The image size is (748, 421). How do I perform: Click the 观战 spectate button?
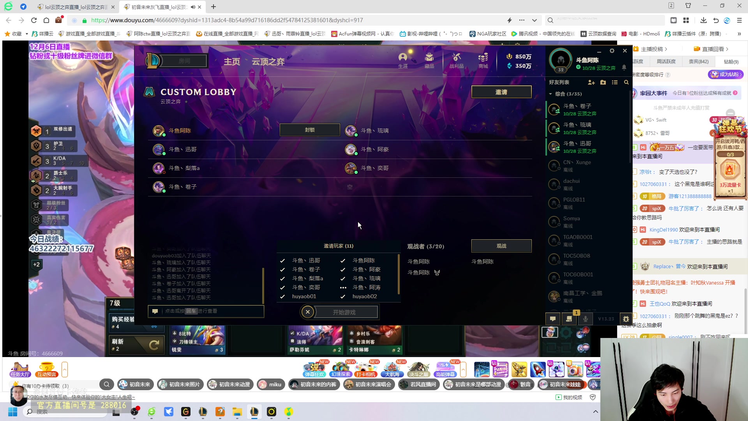point(501,246)
